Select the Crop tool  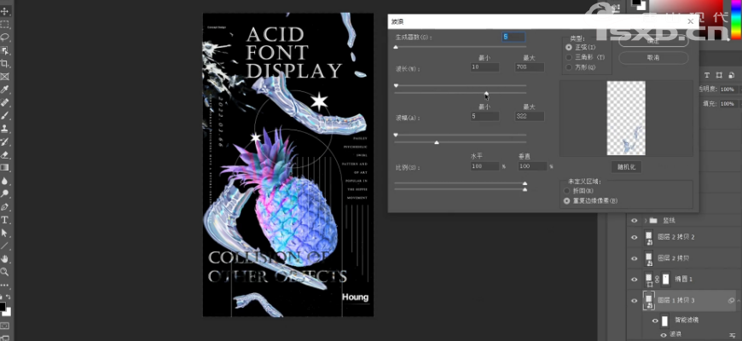pyautogui.click(x=5, y=63)
